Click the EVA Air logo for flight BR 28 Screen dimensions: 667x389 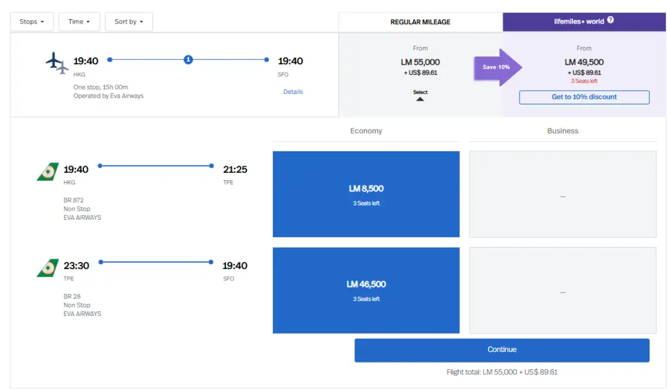coord(48,268)
